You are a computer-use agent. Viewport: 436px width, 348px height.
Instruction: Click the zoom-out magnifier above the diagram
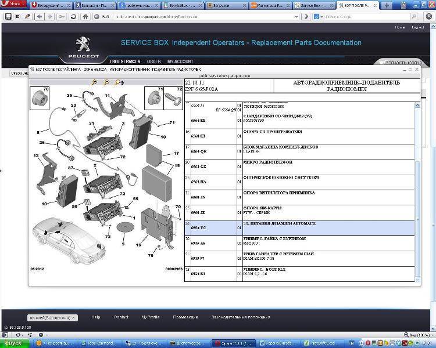click(x=106, y=83)
